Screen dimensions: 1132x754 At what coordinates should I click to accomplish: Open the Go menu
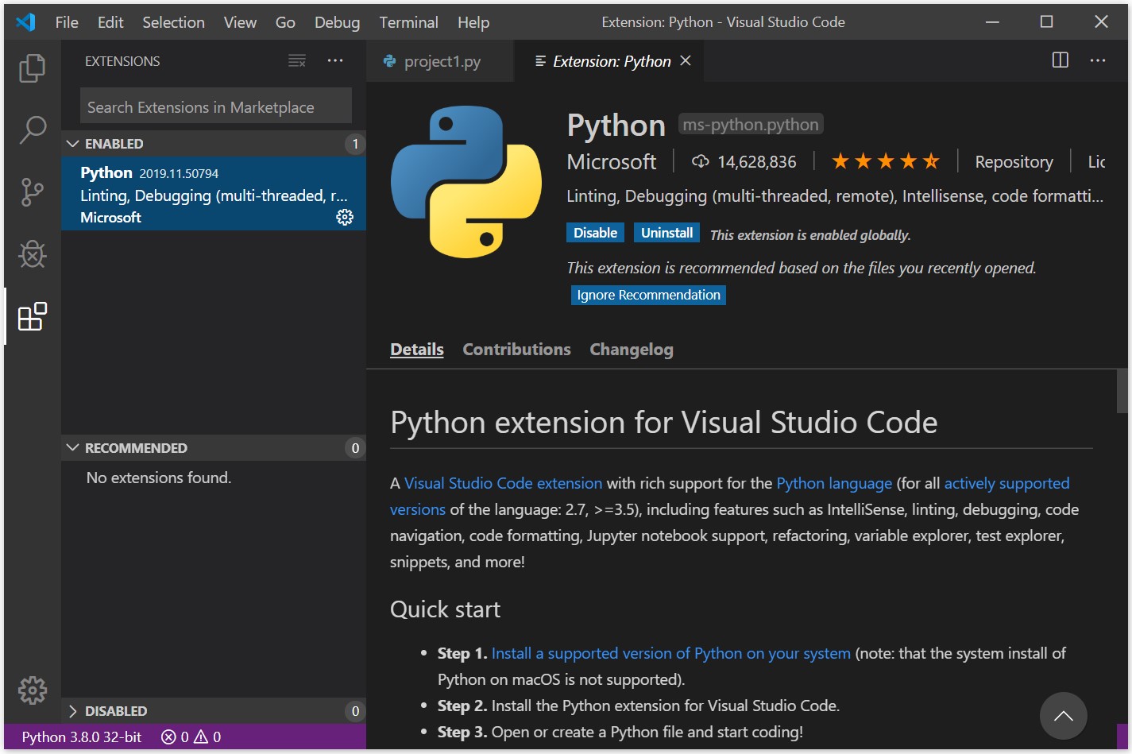pyautogui.click(x=285, y=22)
